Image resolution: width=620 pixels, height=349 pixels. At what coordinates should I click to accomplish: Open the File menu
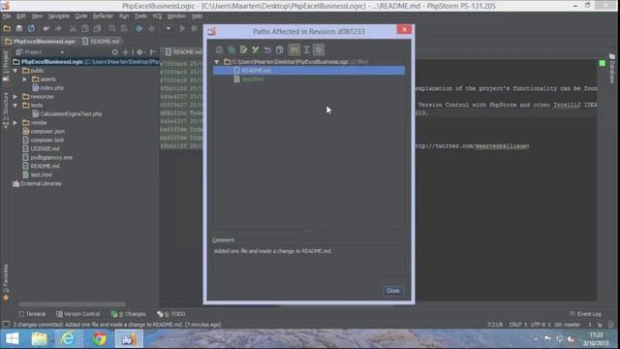(7, 16)
